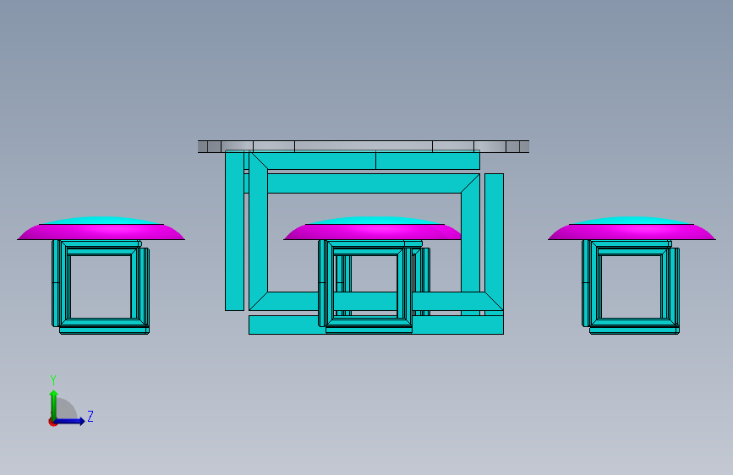Screen dimensions: 733x475
Task: Click the red origin point of the triad
Action: (x=52, y=422)
